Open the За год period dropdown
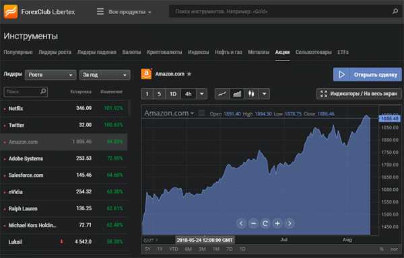This screenshot has width=404, height=258. [x=104, y=75]
